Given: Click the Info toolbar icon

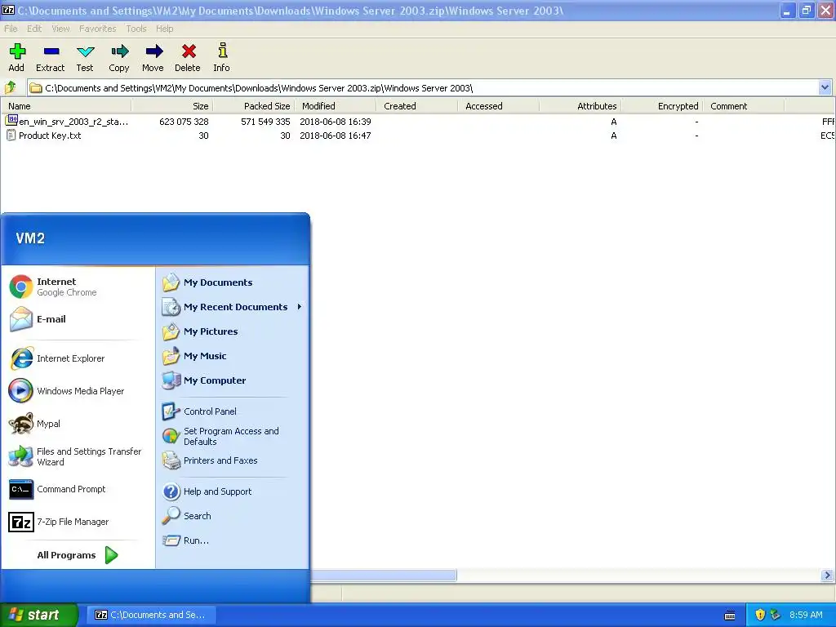Looking at the screenshot, I should tap(222, 57).
